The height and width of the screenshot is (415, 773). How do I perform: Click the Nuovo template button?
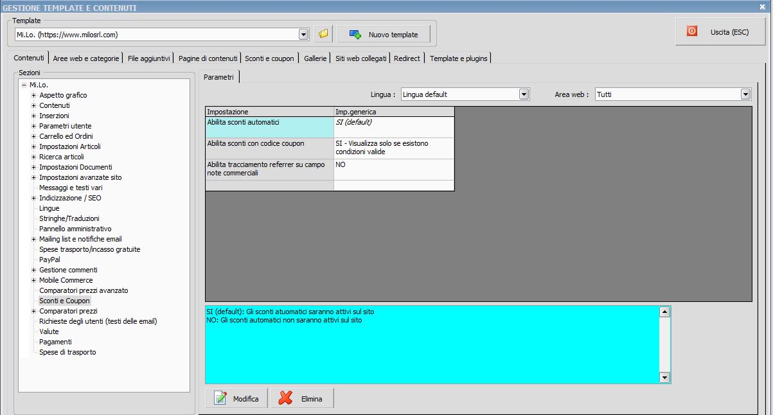[x=384, y=34]
